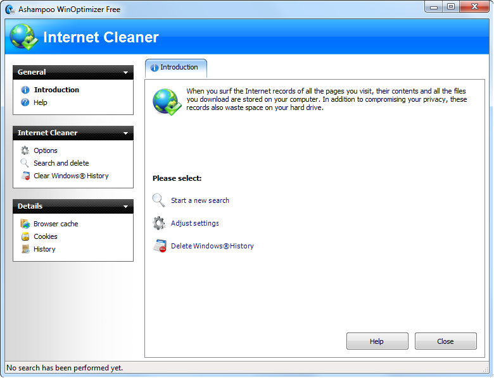The width and height of the screenshot is (494, 378).
Task: Click the globe icon beside the introduction text
Action: [x=167, y=102]
